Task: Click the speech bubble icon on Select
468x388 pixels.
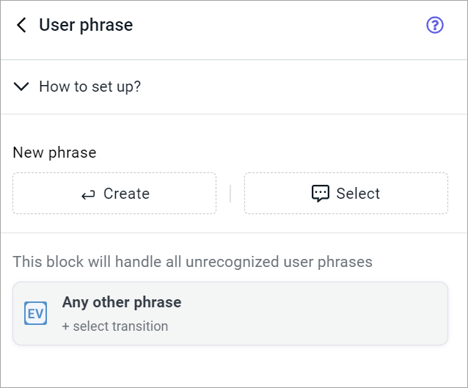Action: (321, 194)
